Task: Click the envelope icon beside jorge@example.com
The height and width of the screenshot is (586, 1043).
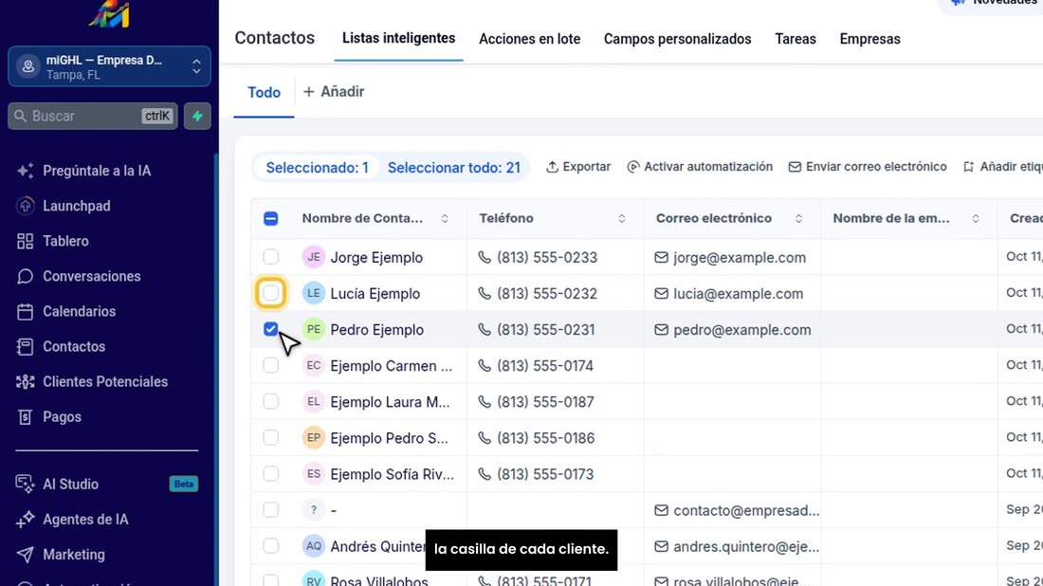Action: pyautogui.click(x=661, y=257)
